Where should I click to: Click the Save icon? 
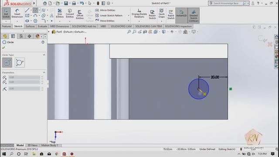coord(66,3)
